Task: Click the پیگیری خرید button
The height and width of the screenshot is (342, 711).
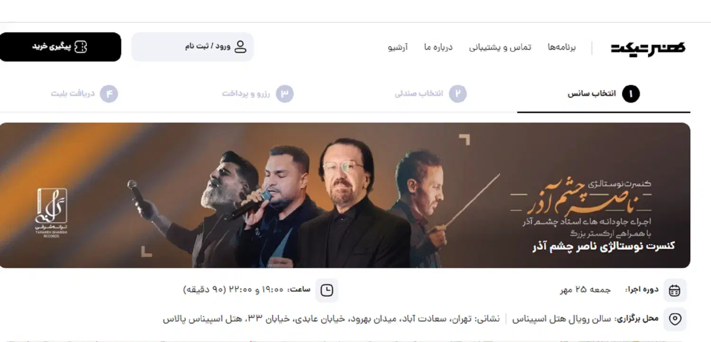Action: click(x=60, y=47)
